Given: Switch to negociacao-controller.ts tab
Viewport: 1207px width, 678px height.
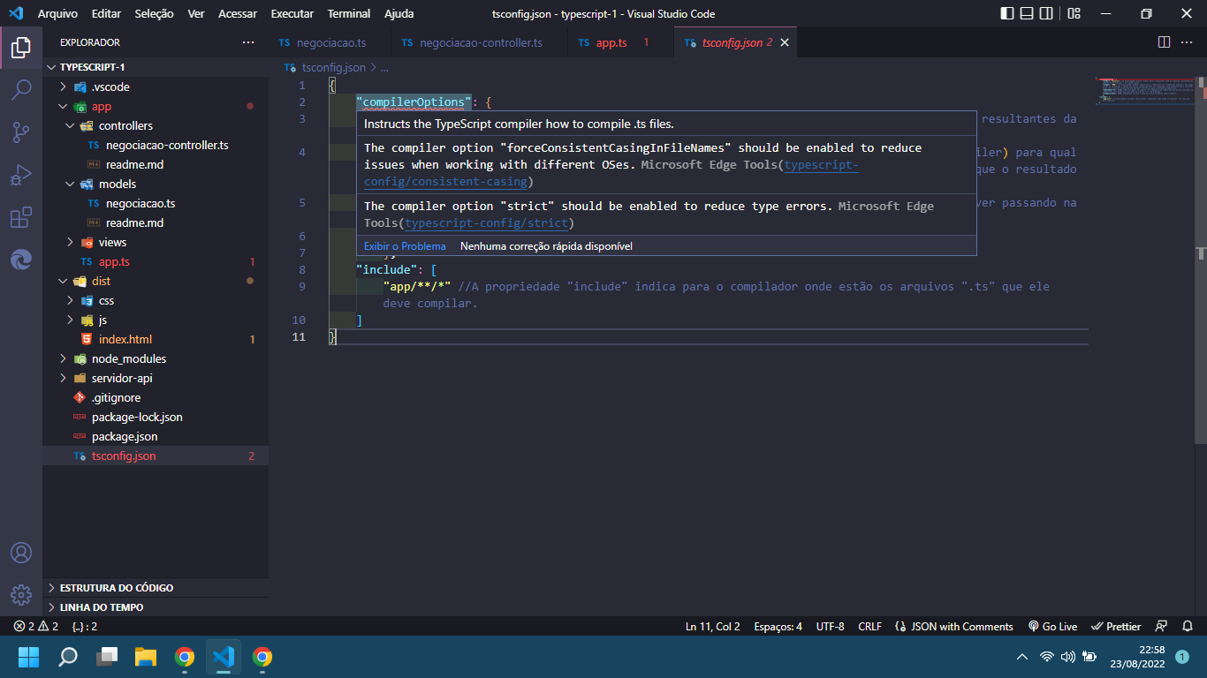Looking at the screenshot, I should [480, 42].
